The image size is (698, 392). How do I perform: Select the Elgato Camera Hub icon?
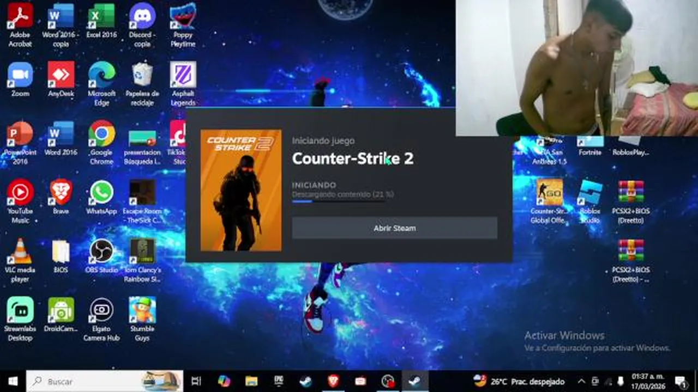tap(101, 319)
